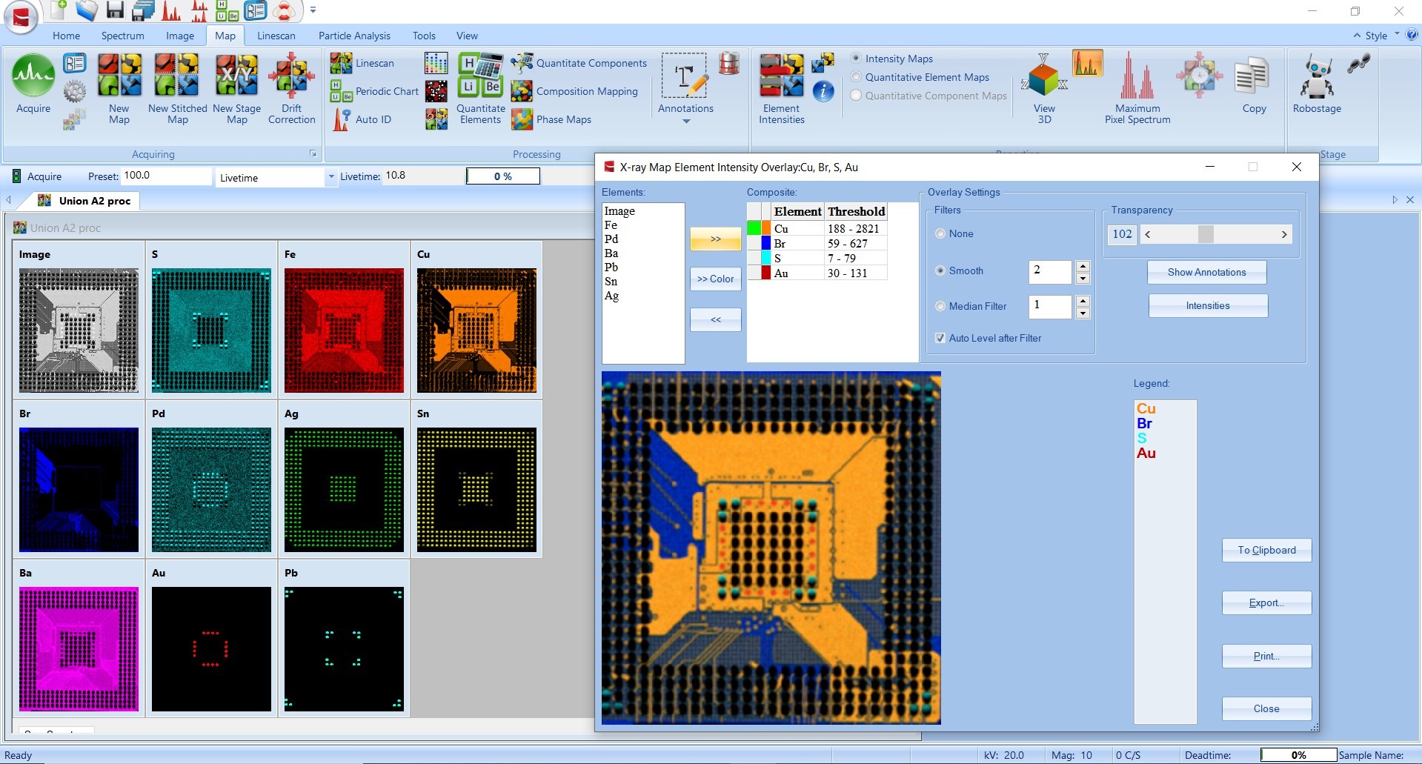
Task: Switch to the Particle Analysis tab
Action: (354, 36)
